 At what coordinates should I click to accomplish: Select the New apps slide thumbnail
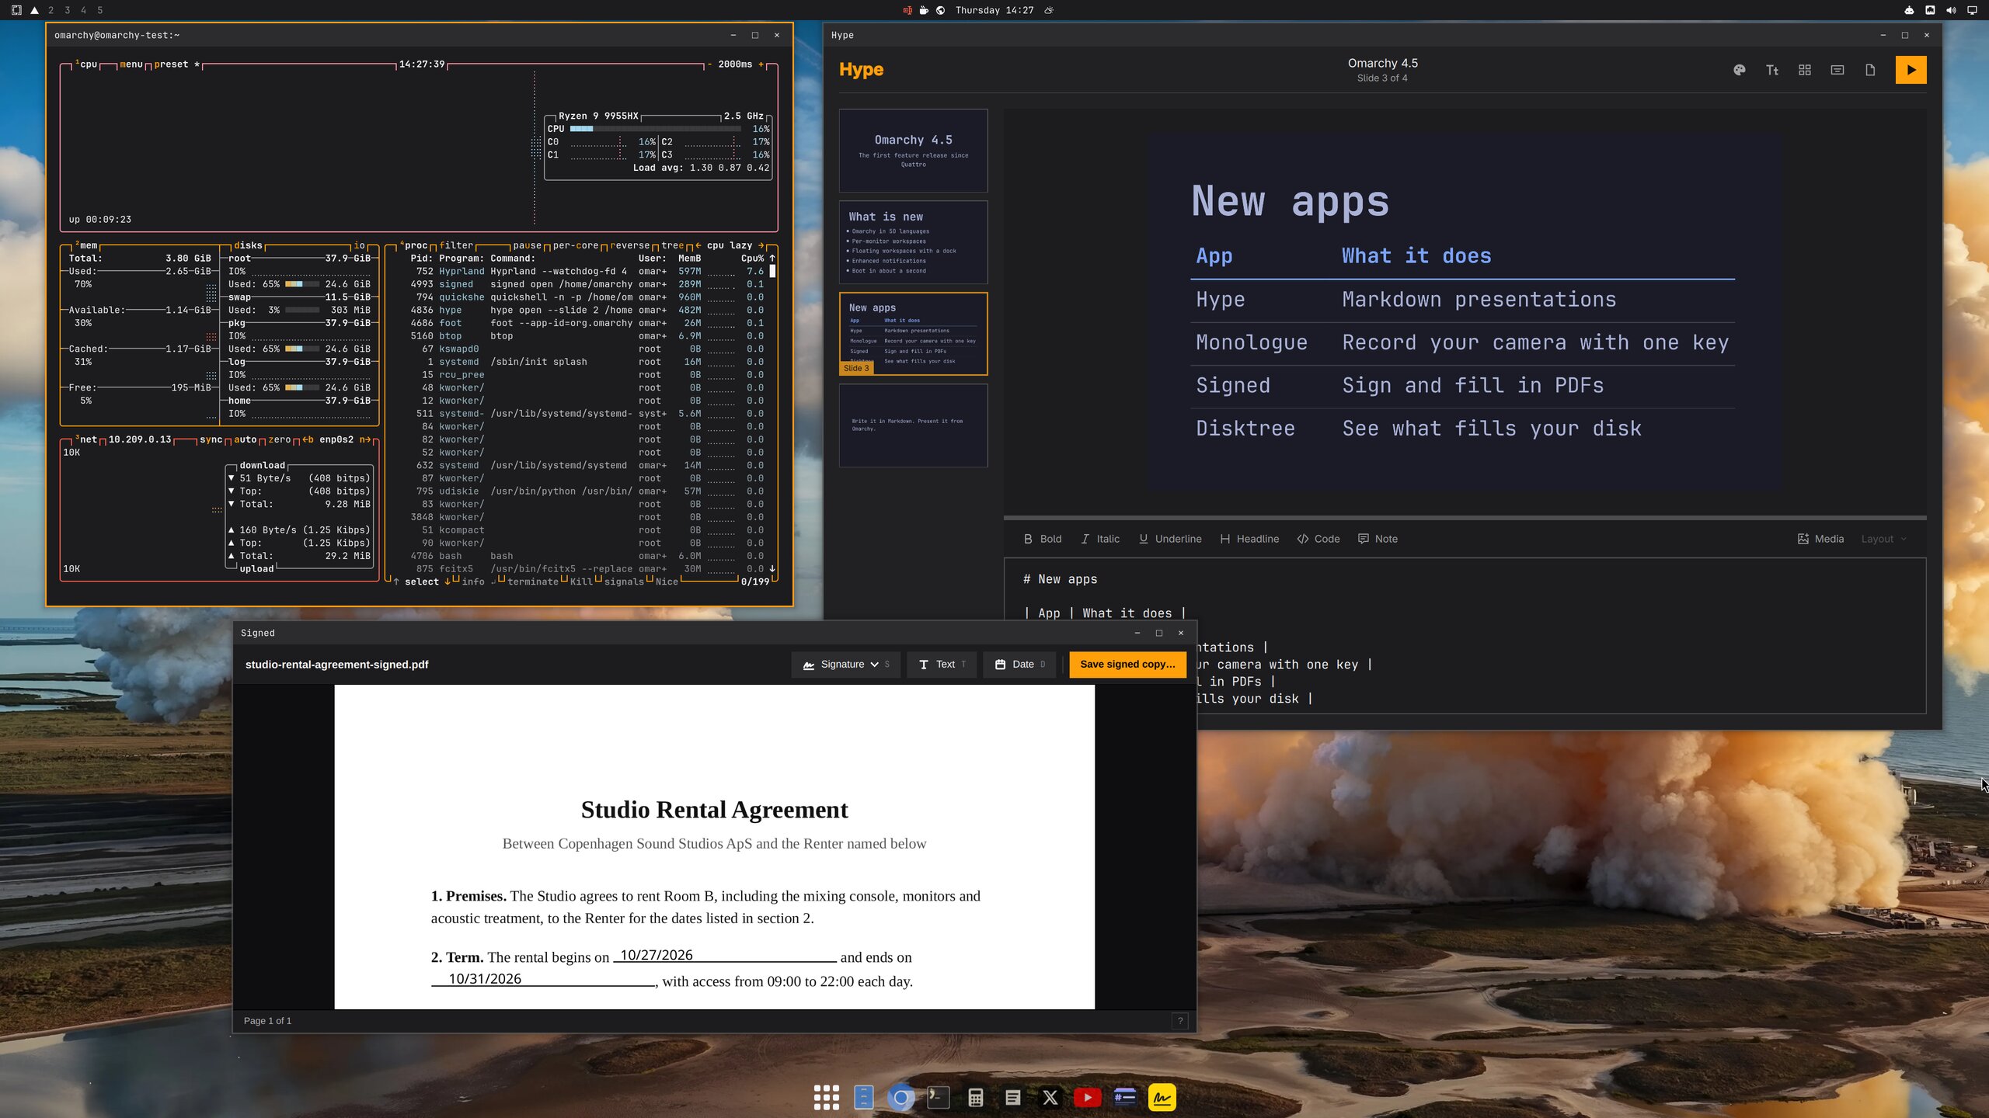(x=913, y=334)
